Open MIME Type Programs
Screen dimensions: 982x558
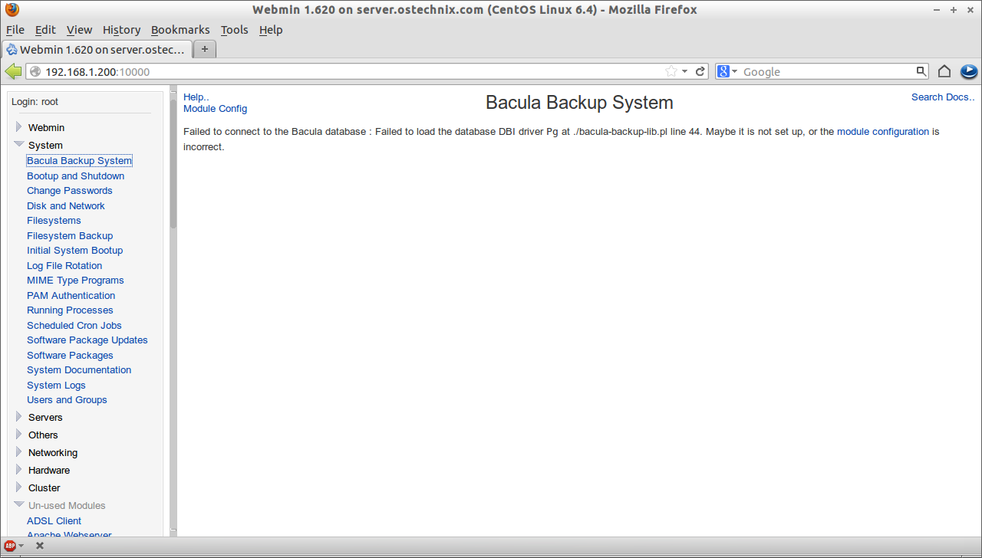(x=75, y=281)
